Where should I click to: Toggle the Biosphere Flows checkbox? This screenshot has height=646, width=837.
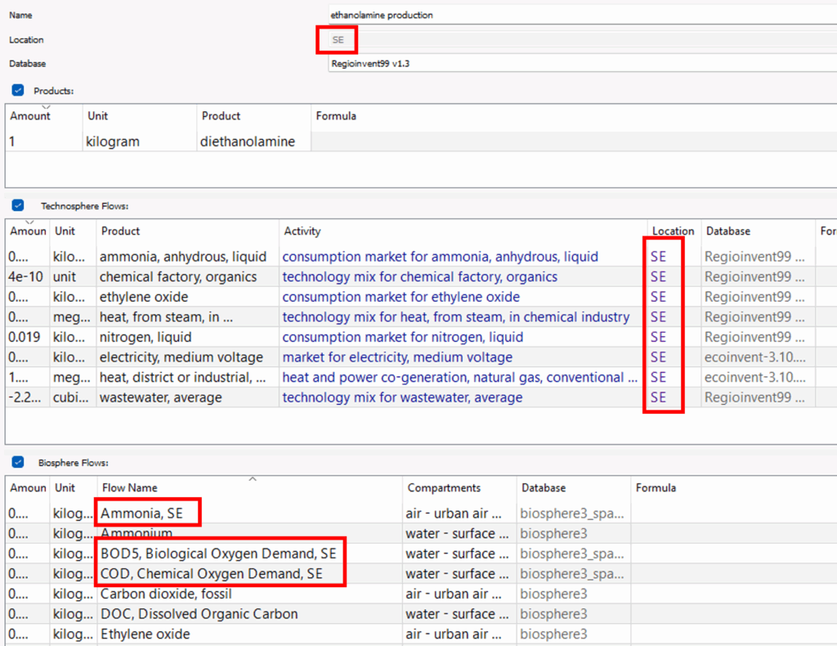(x=18, y=462)
